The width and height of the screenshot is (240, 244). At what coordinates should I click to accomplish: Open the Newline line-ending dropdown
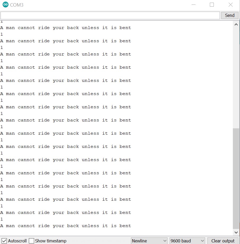(149, 241)
